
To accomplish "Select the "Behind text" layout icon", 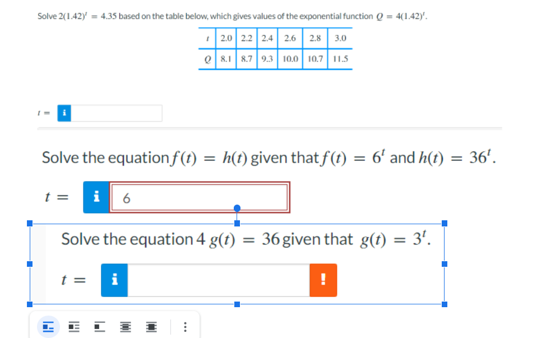I will pos(126,326).
